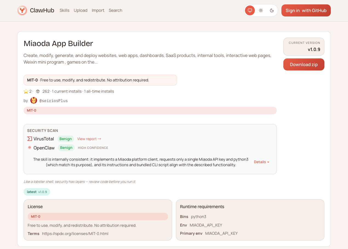Click the star rating icon
348x249 pixels.
26,91
